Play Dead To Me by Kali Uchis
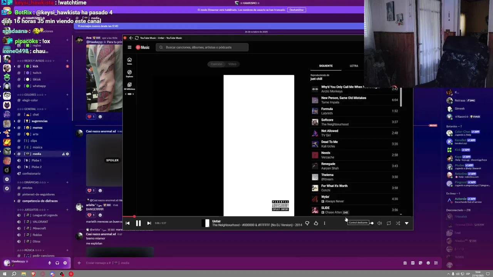This screenshot has width=493, height=277. [354, 144]
